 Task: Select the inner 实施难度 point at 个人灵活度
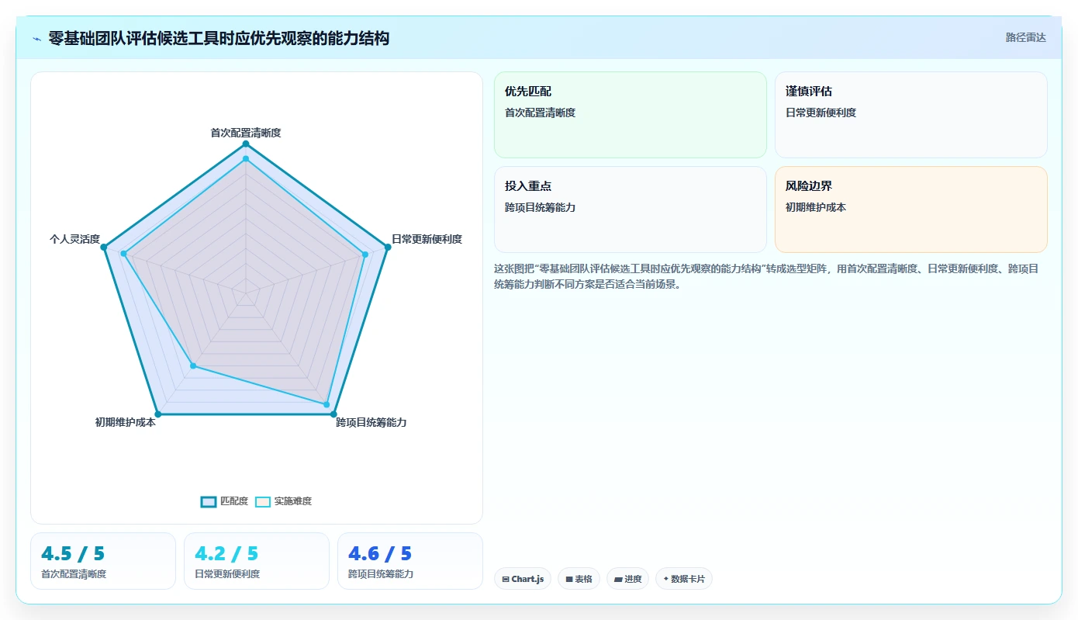pyautogui.click(x=124, y=254)
